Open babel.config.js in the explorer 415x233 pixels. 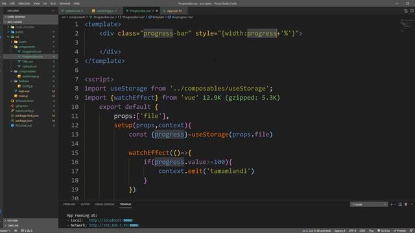pyautogui.click(x=25, y=111)
